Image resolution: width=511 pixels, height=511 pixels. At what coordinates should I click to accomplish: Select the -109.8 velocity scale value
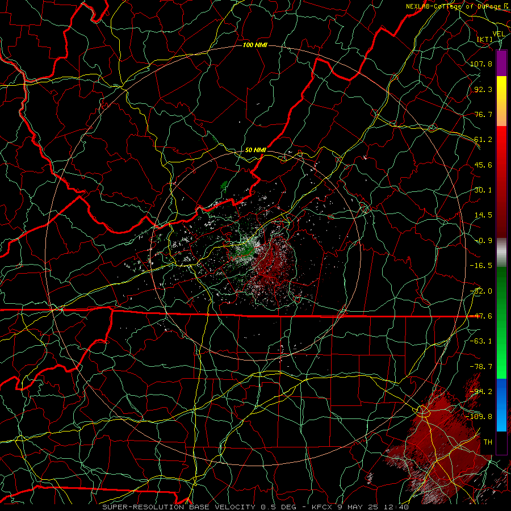(x=479, y=417)
